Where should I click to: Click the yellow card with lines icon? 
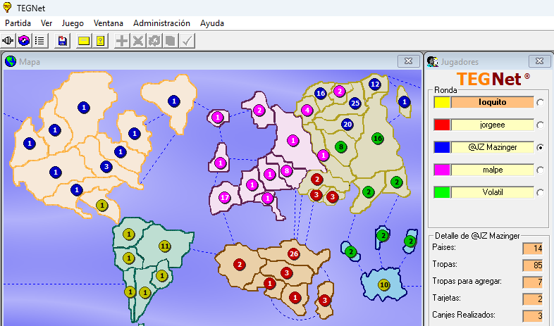tap(83, 41)
